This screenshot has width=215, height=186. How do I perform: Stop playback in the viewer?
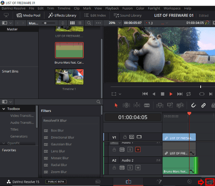click(162, 94)
